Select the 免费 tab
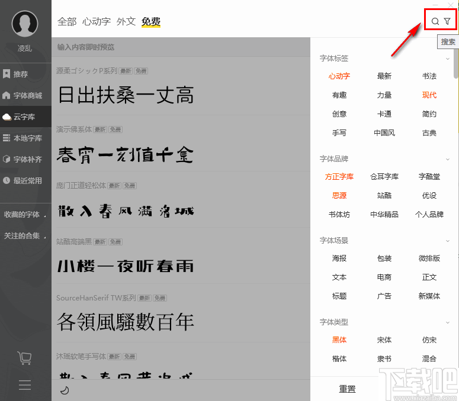Screen dimensions: 459x401 click(x=151, y=22)
